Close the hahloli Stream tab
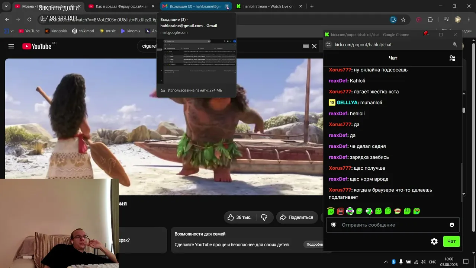 pos(301,6)
